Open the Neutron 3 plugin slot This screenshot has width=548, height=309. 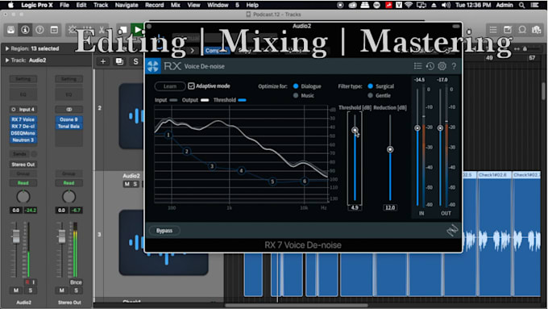(x=23, y=140)
